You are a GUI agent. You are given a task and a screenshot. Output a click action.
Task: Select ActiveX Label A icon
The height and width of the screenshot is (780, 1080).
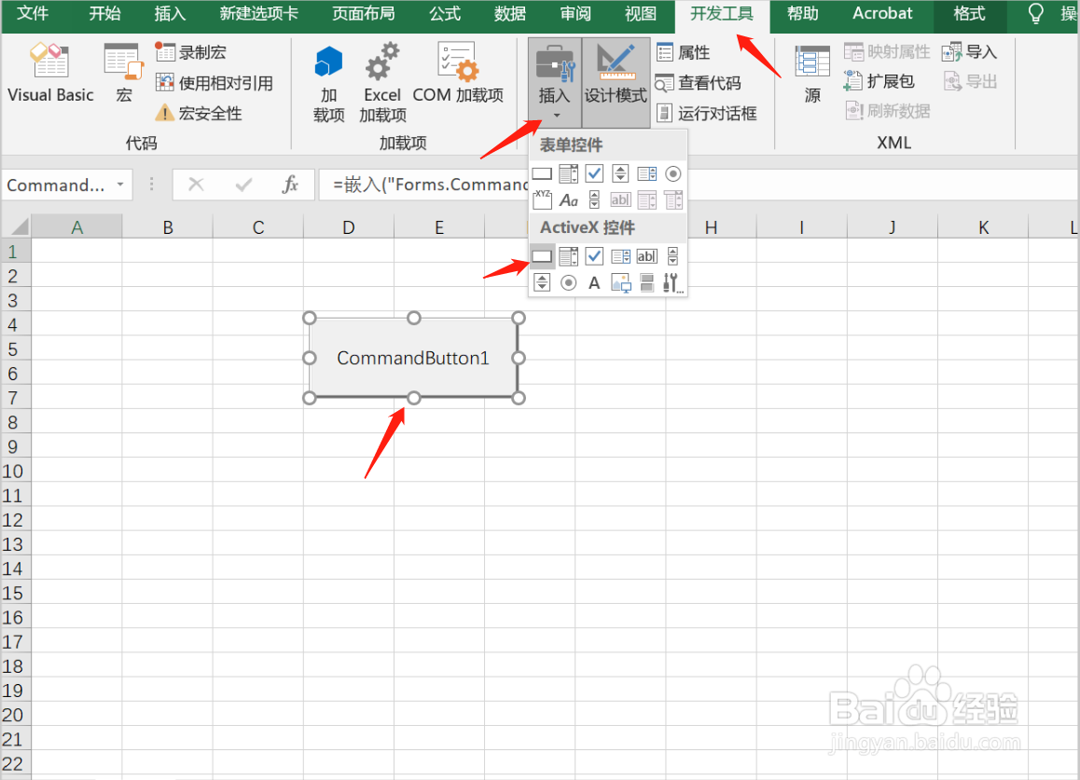pos(594,282)
